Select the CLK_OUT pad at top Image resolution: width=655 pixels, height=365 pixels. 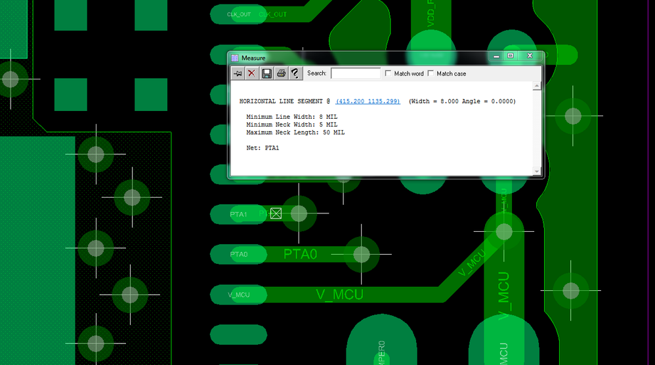tap(238, 14)
